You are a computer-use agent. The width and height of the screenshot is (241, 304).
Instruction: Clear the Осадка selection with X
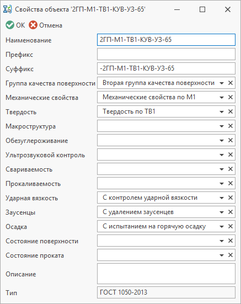click(x=231, y=226)
